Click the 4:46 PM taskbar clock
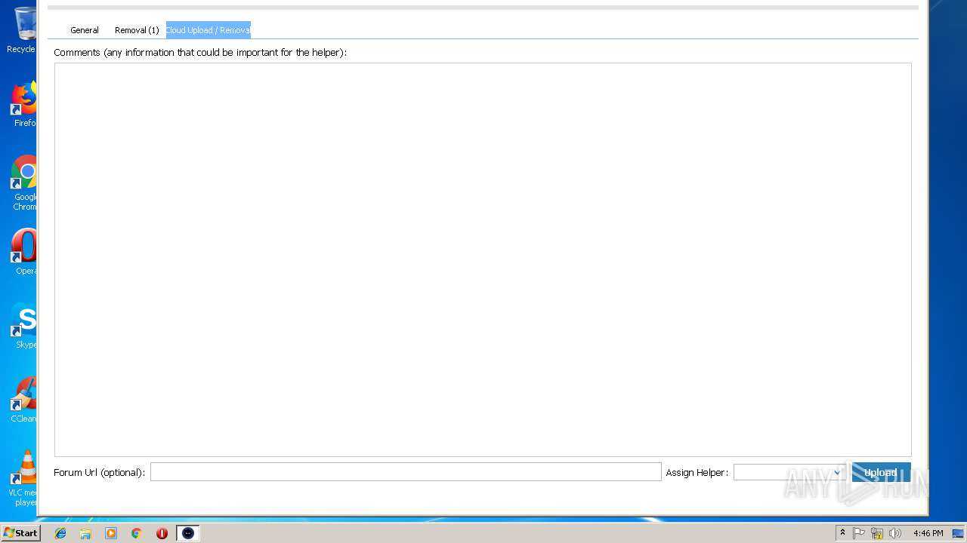This screenshot has width=967, height=543. coord(928,533)
